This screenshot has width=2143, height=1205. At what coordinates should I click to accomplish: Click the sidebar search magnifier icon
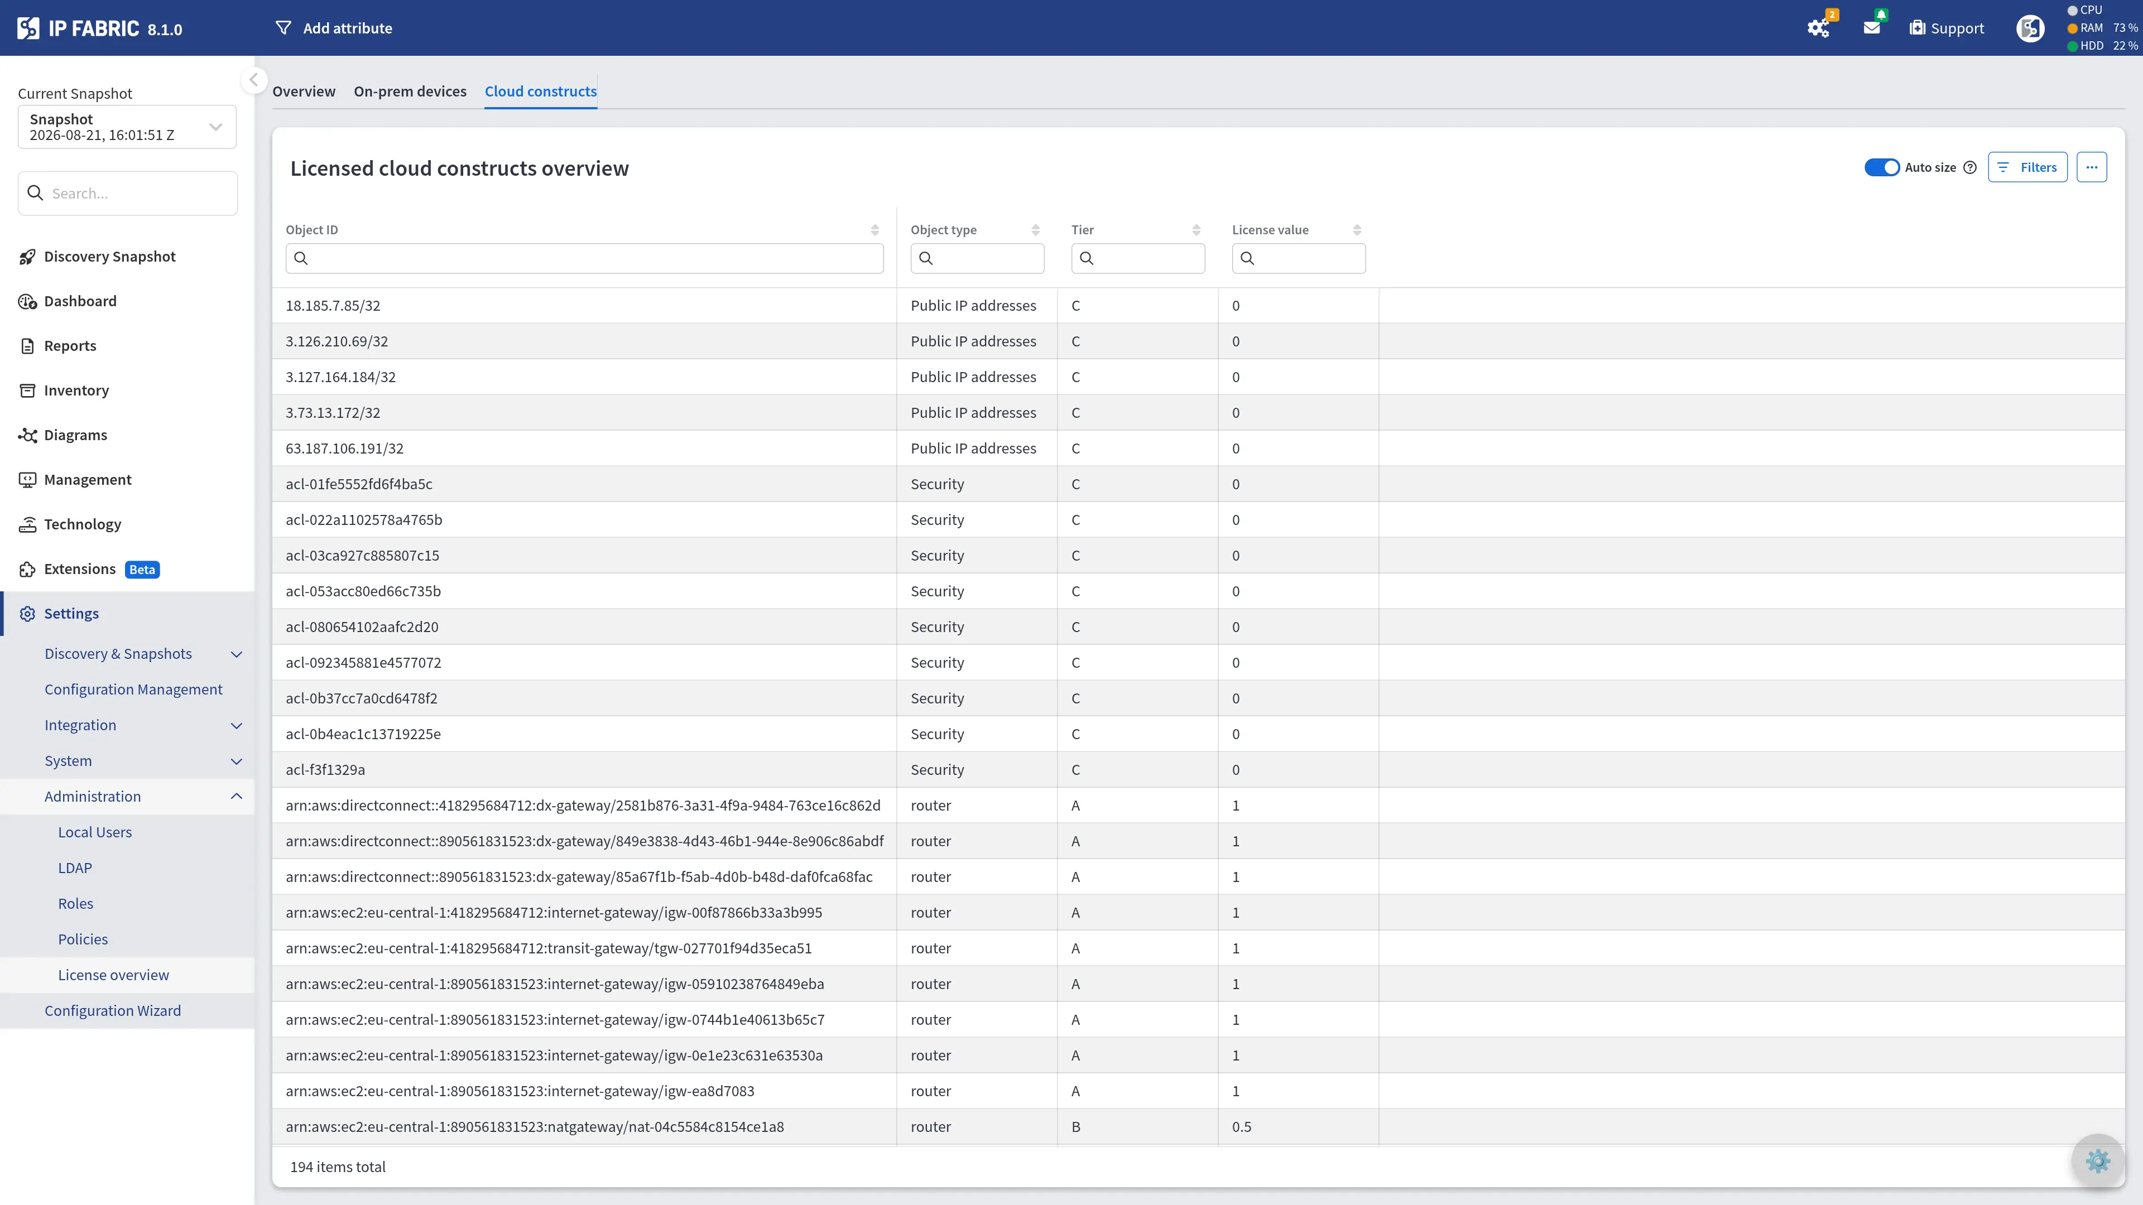[35, 193]
